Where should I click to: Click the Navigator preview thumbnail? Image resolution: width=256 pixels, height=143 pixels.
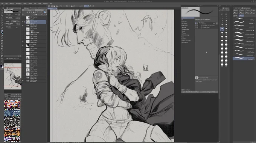coord(13,76)
